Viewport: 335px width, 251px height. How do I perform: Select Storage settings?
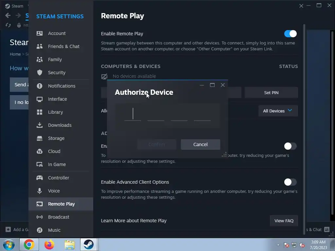[x=61, y=138]
